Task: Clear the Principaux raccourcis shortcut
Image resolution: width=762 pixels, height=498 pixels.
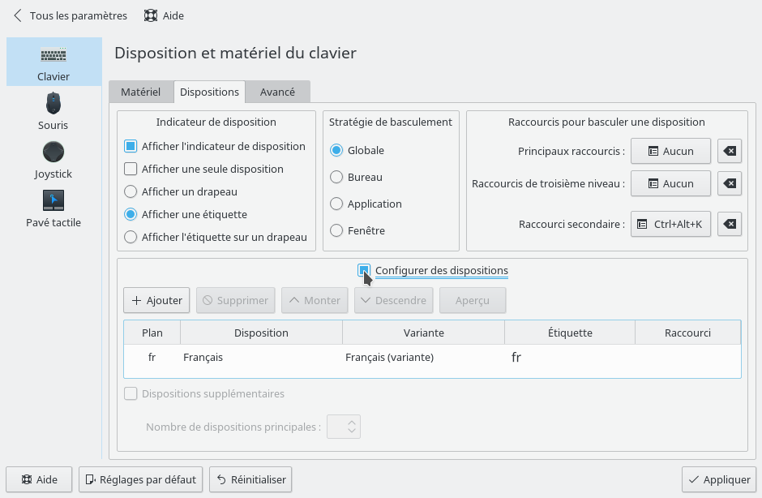Action: (x=730, y=151)
